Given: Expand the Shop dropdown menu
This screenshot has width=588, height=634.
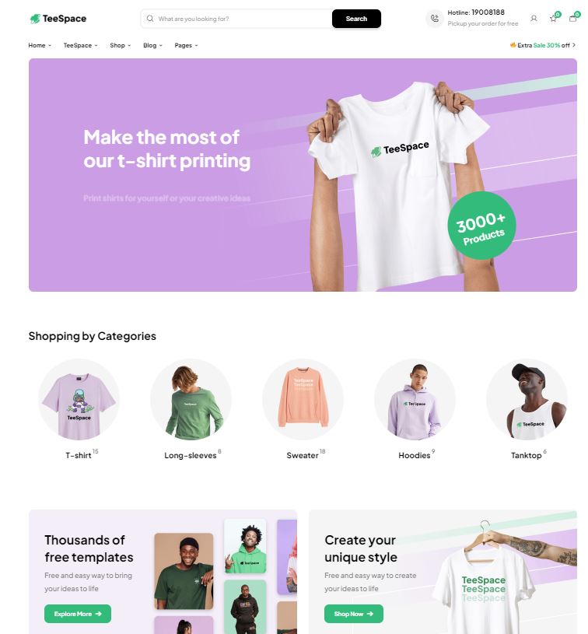Looking at the screenshot, I should 120,45.
